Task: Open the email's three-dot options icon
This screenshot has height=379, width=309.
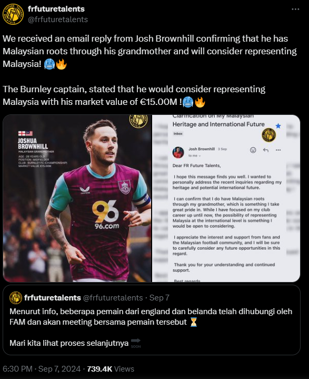Action: point(278,150)
